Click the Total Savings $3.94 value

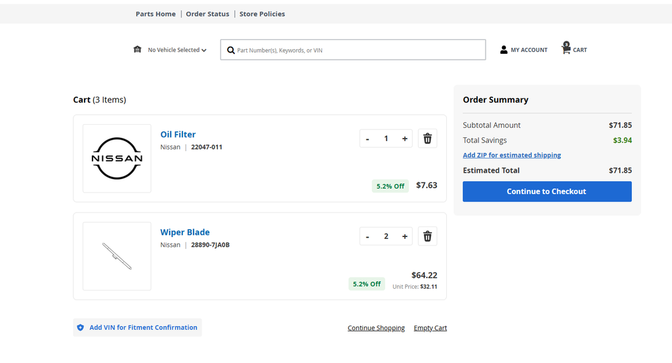coord(622,140)
